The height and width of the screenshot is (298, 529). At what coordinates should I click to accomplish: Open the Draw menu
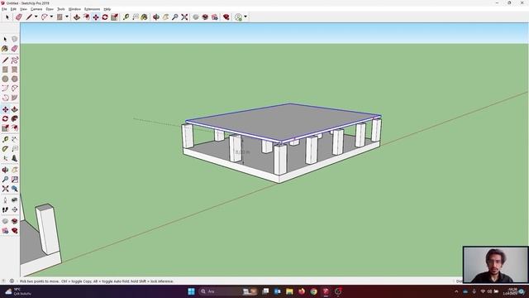click(50, 9)
